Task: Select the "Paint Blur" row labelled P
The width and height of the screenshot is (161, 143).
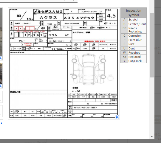Action: tap(134, 40)
